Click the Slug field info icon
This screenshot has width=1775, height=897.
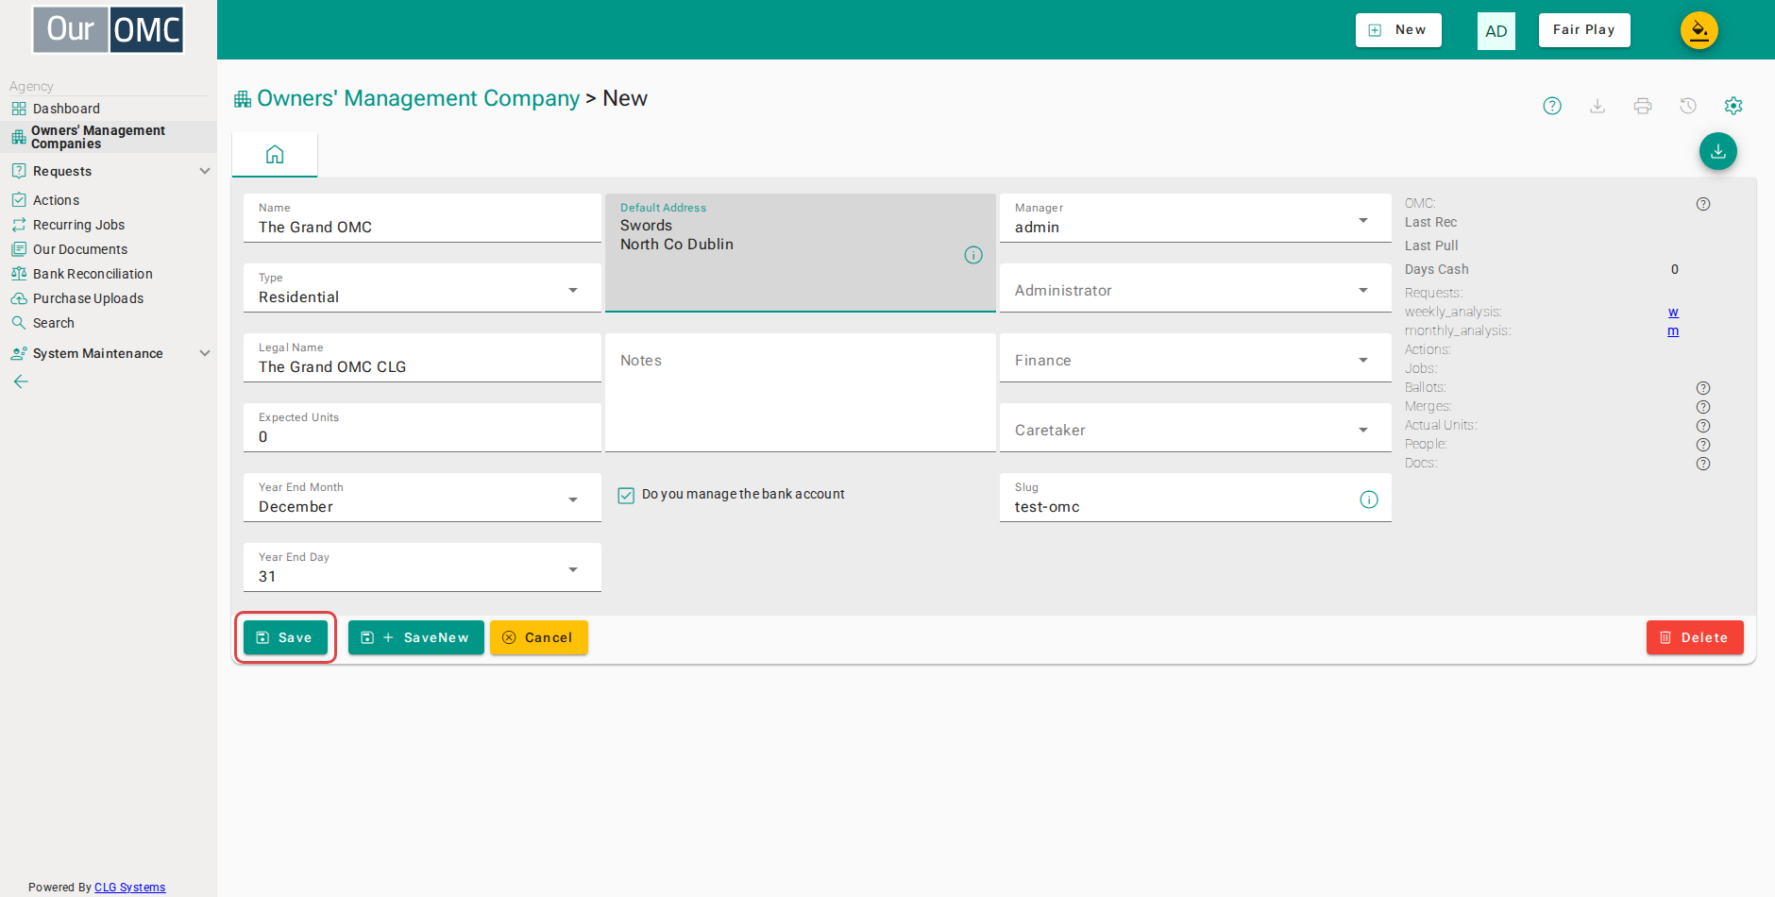pyautogui.click(x=1369, y=499)
